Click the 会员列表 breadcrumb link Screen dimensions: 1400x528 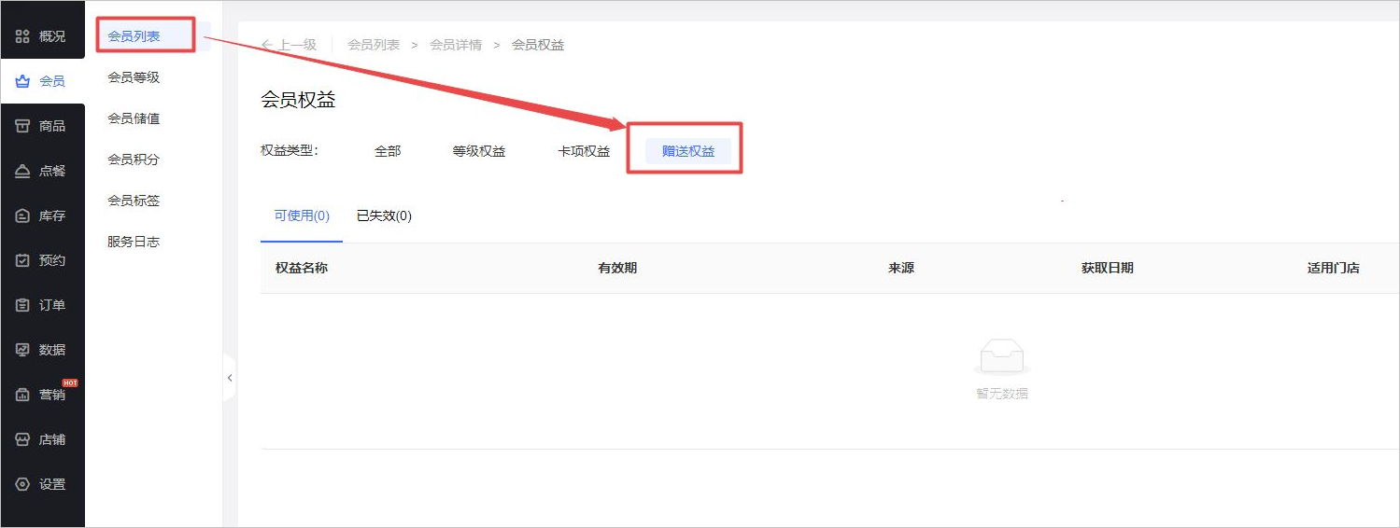tap(374, 45)
